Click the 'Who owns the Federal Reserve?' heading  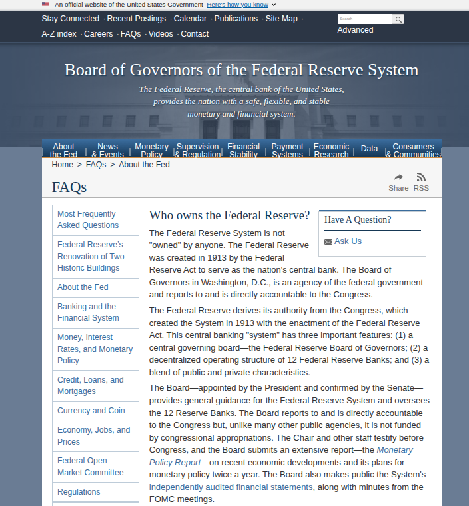pos(229,215)
